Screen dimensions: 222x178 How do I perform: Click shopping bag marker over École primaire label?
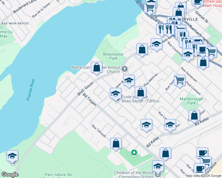pos(140,93)
